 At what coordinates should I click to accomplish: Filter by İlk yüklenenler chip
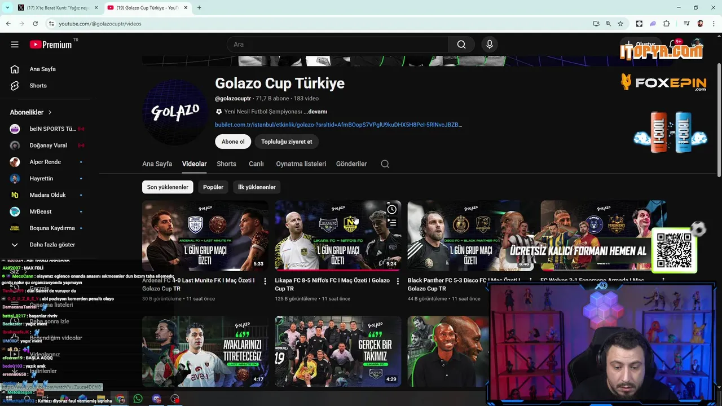[x=257, y=187]
